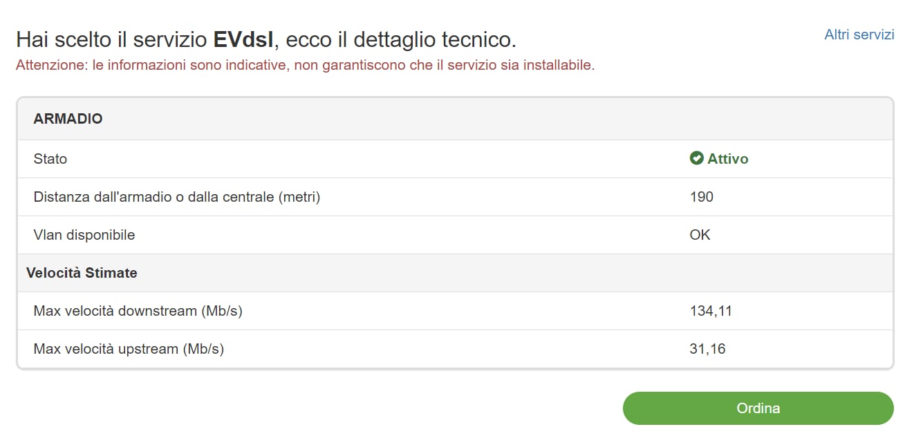Click the Velocità Stimate section header
This screenshot has height=438, width=905.
82,273
